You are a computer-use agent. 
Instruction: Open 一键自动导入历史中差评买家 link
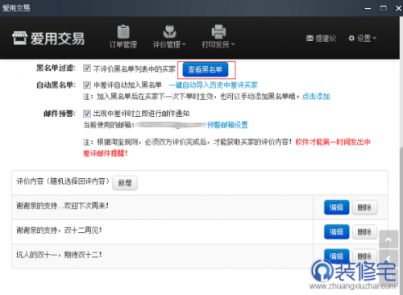point(214,85)
